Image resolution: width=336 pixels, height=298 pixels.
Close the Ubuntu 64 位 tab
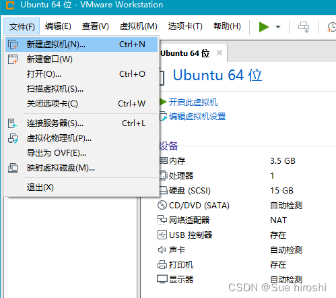[x=220, y=53]
